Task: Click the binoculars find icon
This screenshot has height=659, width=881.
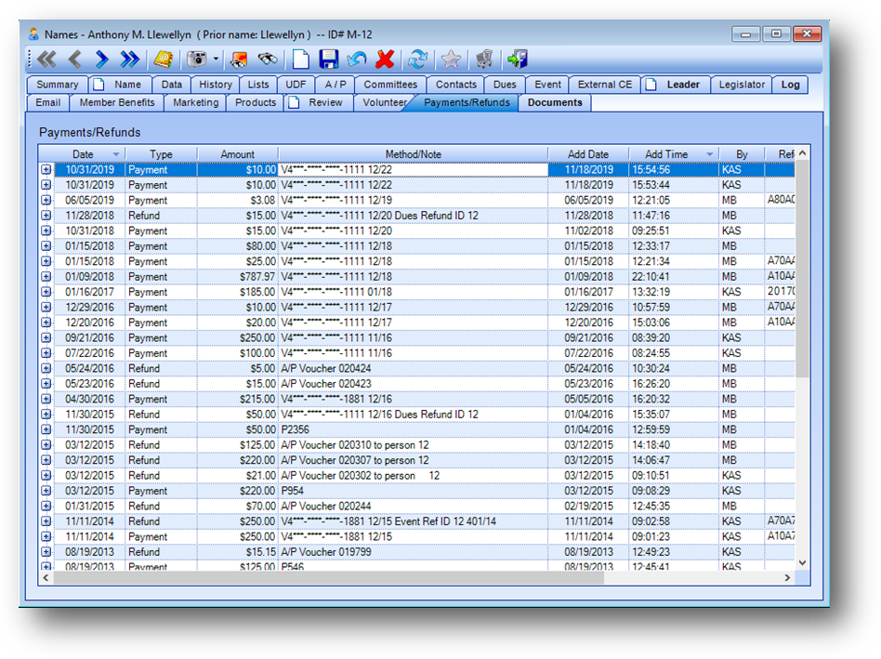Action: click(268, 59)
